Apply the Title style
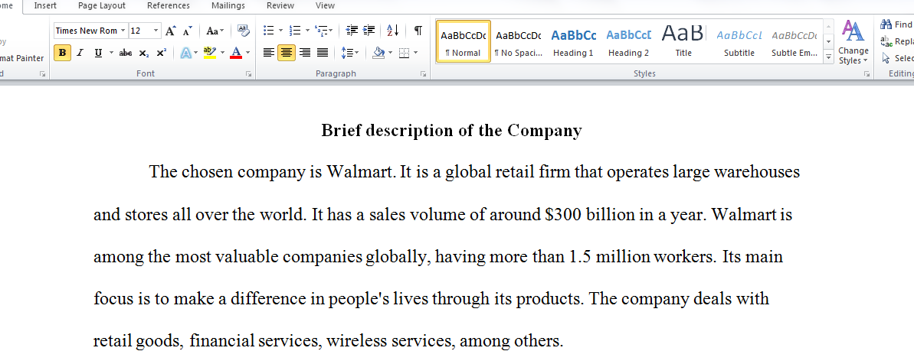Viewport: 914px width, 364px height. pos(683,42)
